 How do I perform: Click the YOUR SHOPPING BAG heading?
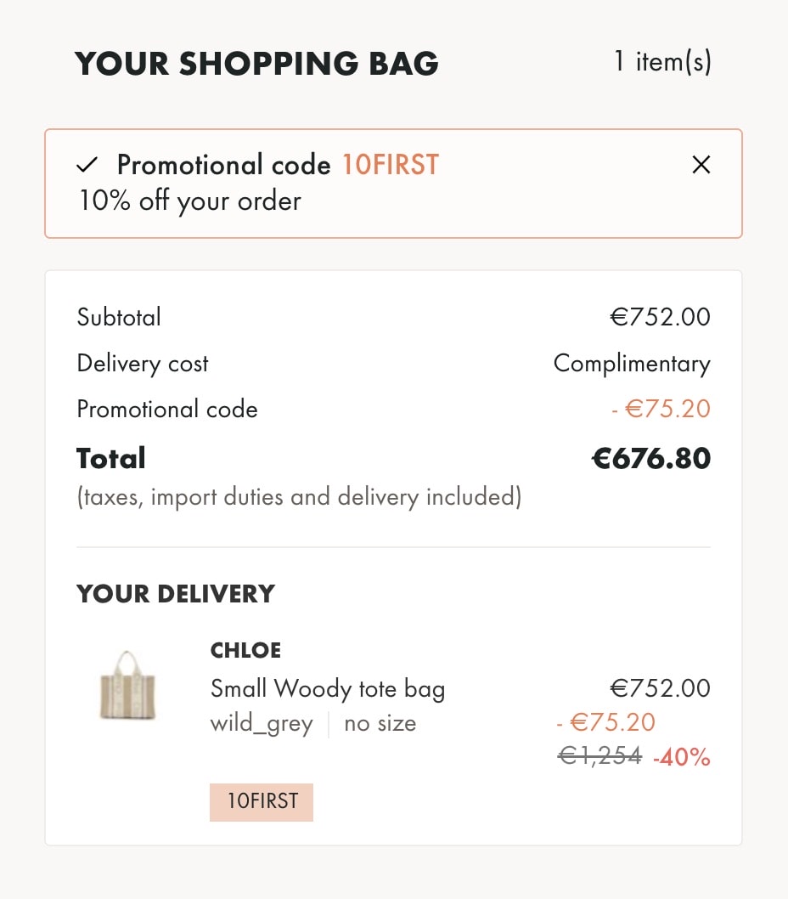(256, 64)
